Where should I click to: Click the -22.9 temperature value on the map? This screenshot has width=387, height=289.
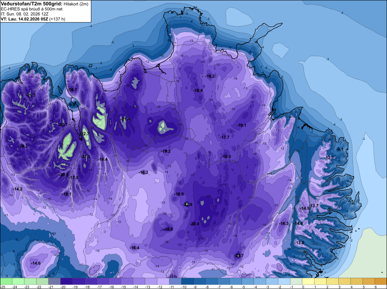click(187, 204)
